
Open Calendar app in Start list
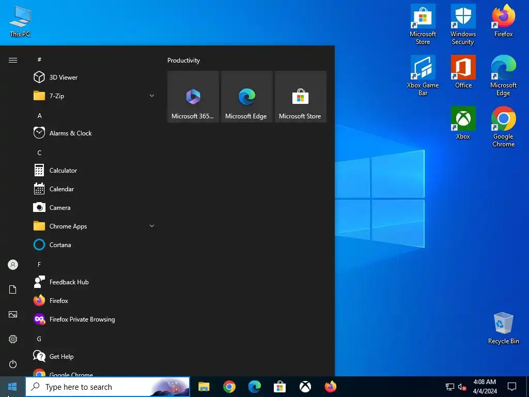(x=95, y=189)
